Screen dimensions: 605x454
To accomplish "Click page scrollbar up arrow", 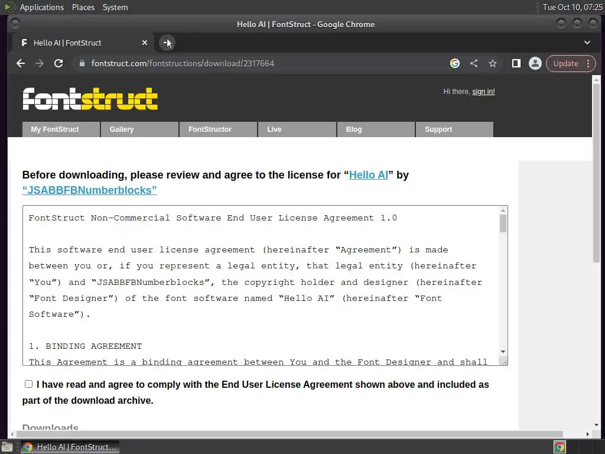I will click(x=597, y=80).
